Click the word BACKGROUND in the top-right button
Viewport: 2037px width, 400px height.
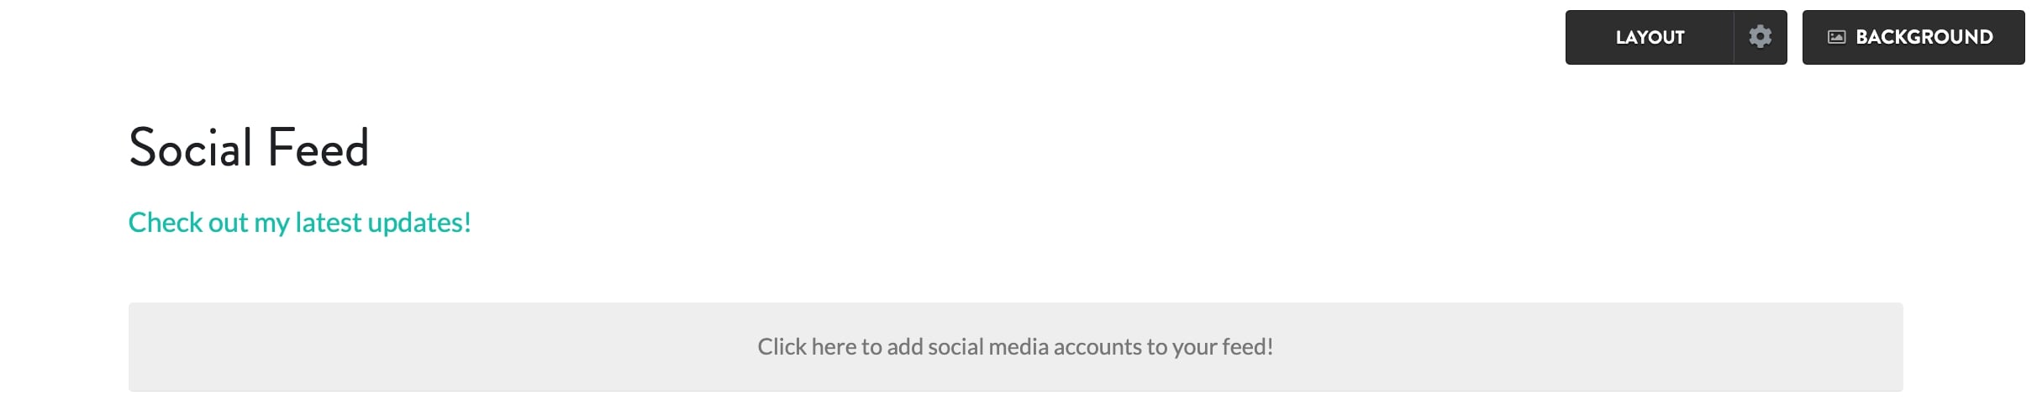click(1924, 37)
